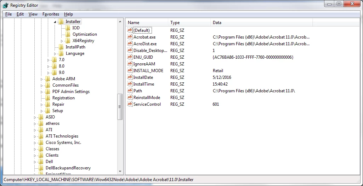Click the 7.0 folder icon

[x=55, y=60]
